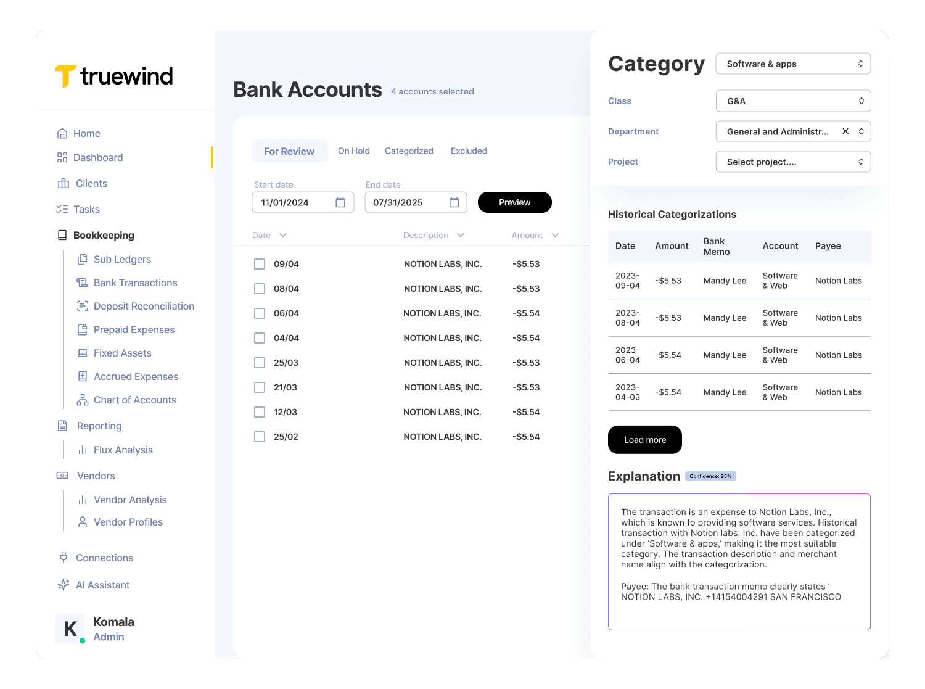The width and height of the screenshot is (925, 689).
Task: Check the 25/02 transaction checkbox
Action: click(260, 437)
